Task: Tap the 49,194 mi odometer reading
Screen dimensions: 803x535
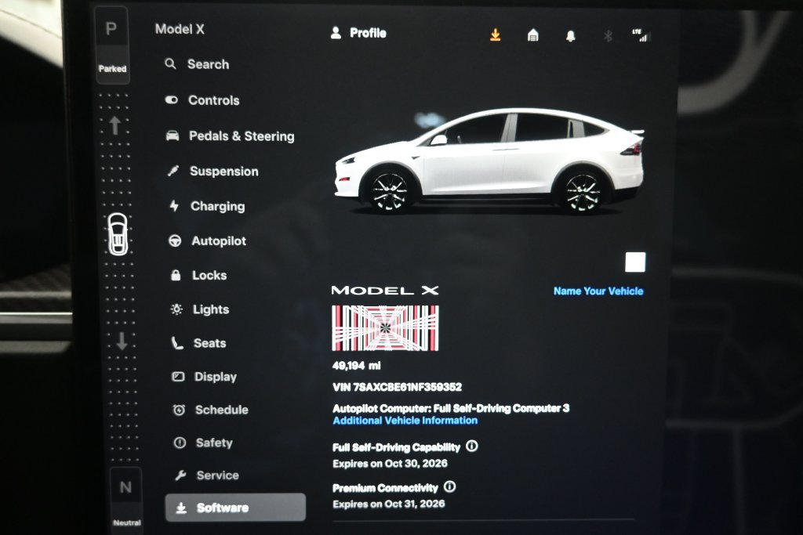Action: tap(357, 366)
